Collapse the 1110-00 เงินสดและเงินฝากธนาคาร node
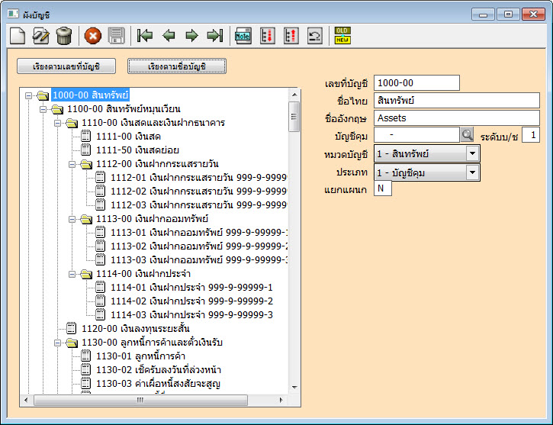 click(x=57, y=123)
